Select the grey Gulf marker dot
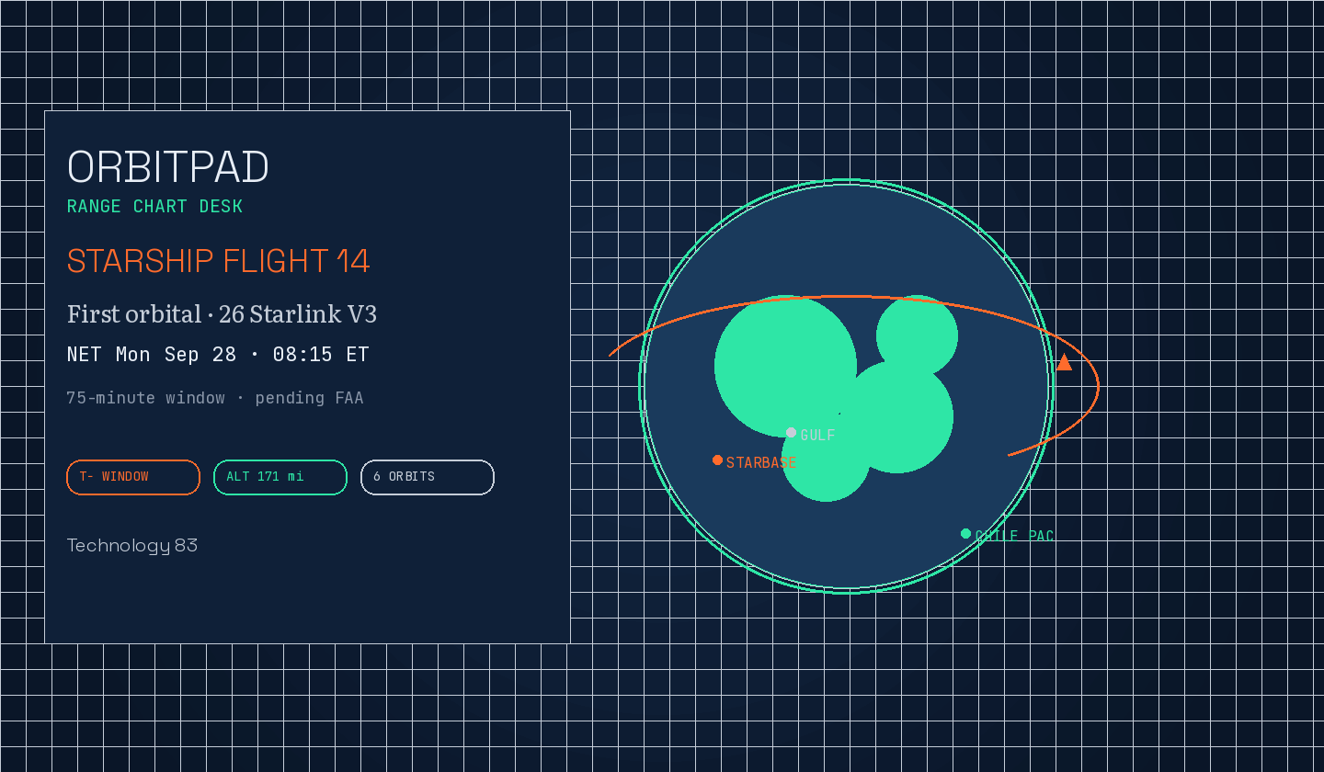Viewport: 1324px width, 772px height. (x=791, y=433)
